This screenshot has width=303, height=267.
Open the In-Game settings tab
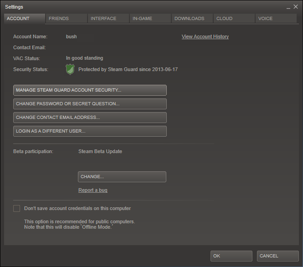click(x=150, y=19)
